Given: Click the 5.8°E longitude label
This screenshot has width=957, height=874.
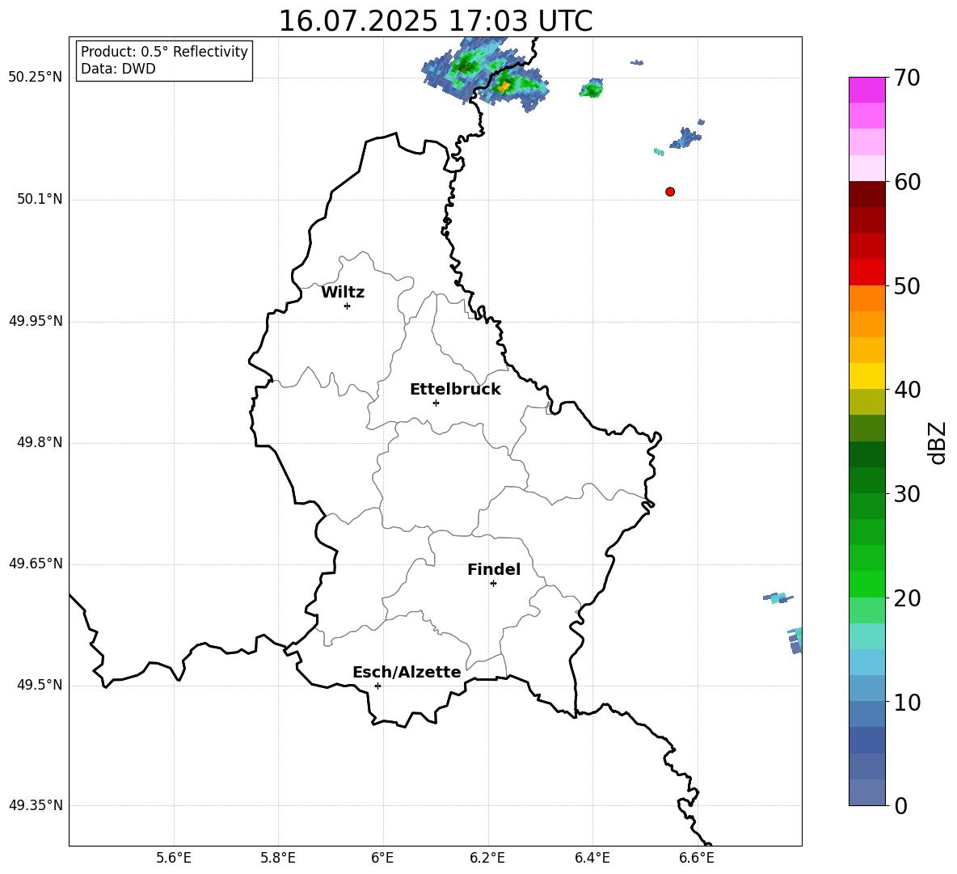Looking at the screenshot, I should tap(278, 858).
